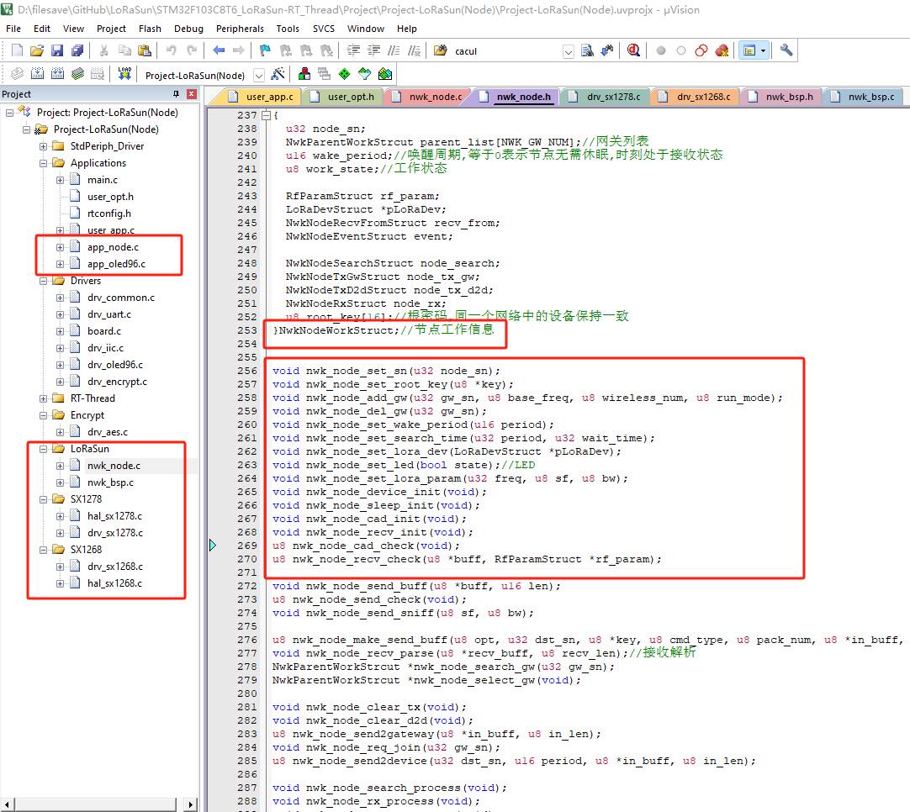Open target selection dropdown Project-LoRaSun(Node)

coord(259,75)
